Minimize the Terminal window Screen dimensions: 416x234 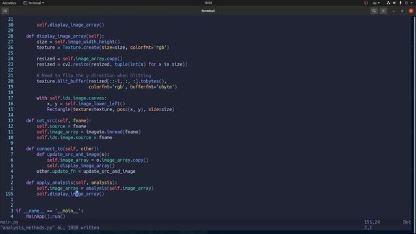pyautogui.click(x=393, y=11)
